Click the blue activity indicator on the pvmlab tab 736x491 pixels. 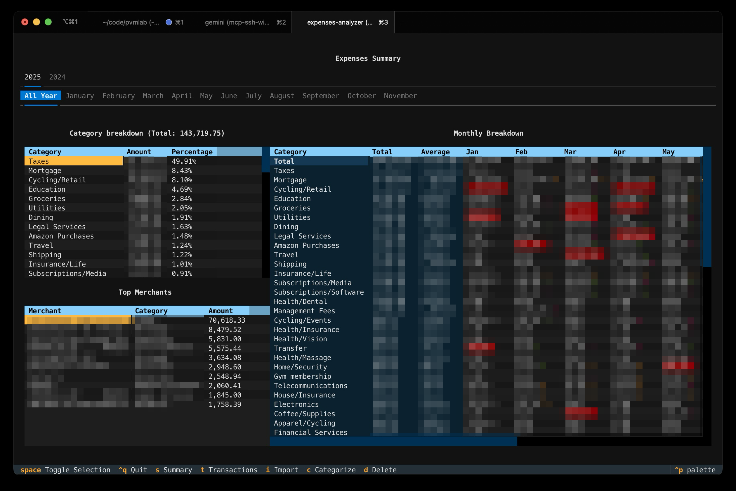pyautogui.click(x=168, y=22)
